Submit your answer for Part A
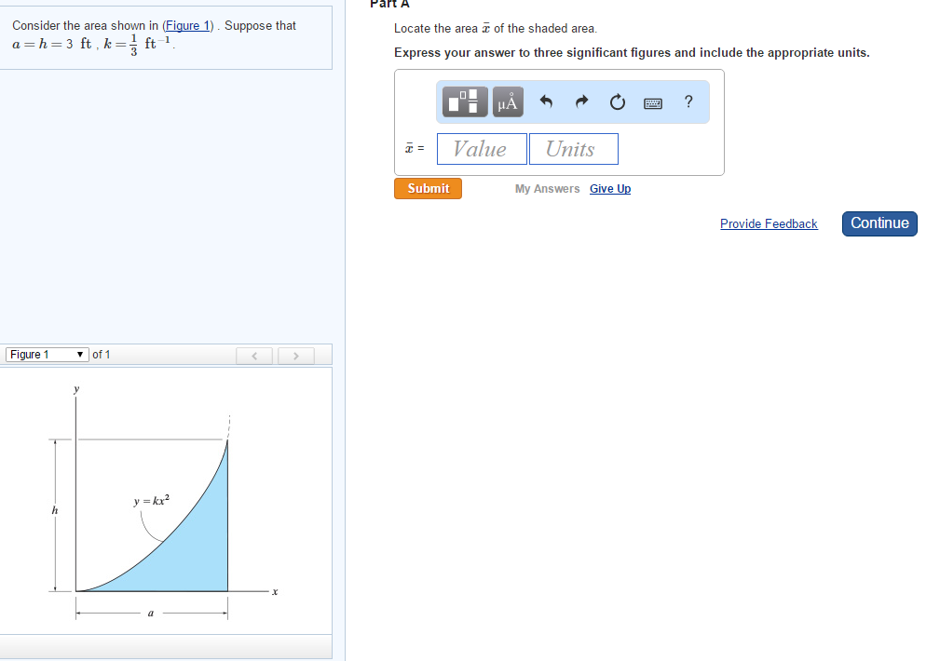The height and width of the screenshot is (661, 940). 428,188
